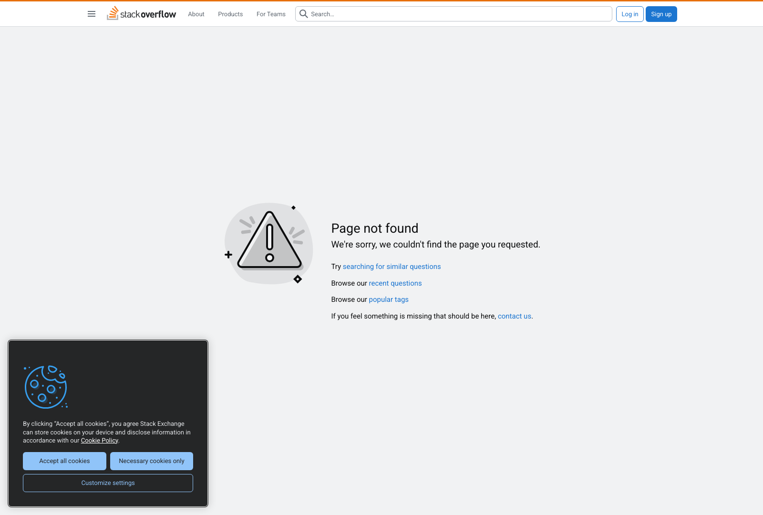
Task: Open searching for similar questions link
Action: pyautogui.click(x=391, y=267)
